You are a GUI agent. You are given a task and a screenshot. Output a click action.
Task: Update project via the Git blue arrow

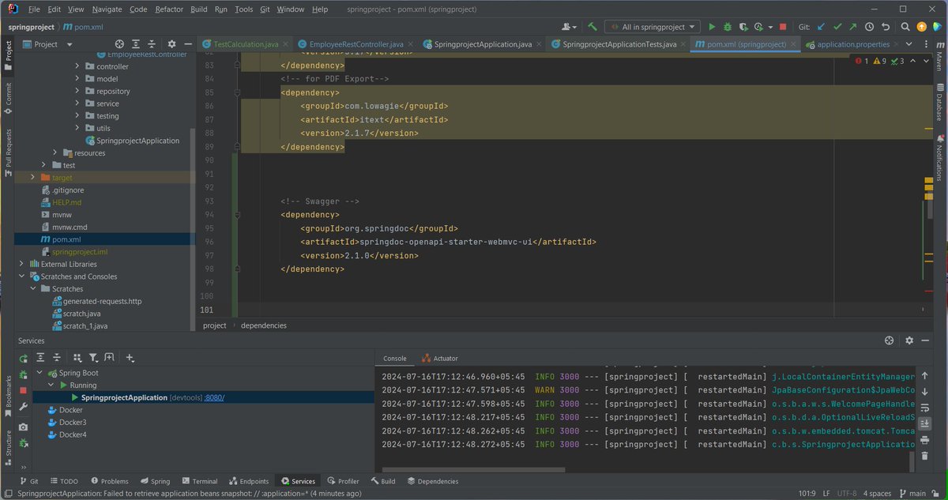click(822, 26)
